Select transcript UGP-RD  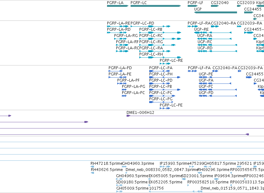(217, 51)
